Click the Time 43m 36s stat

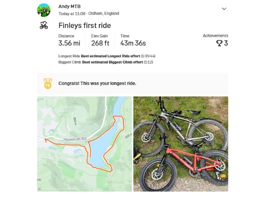(133, 40)
